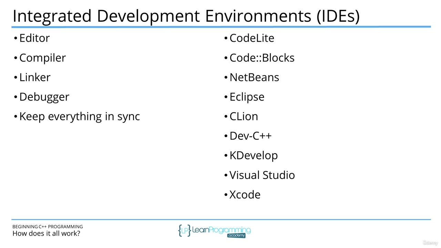Click the 'BEGINNING C++ PROGRAMMING' footer text
Image resolution: width=441 pixels, height=248 pixels.
48,227
